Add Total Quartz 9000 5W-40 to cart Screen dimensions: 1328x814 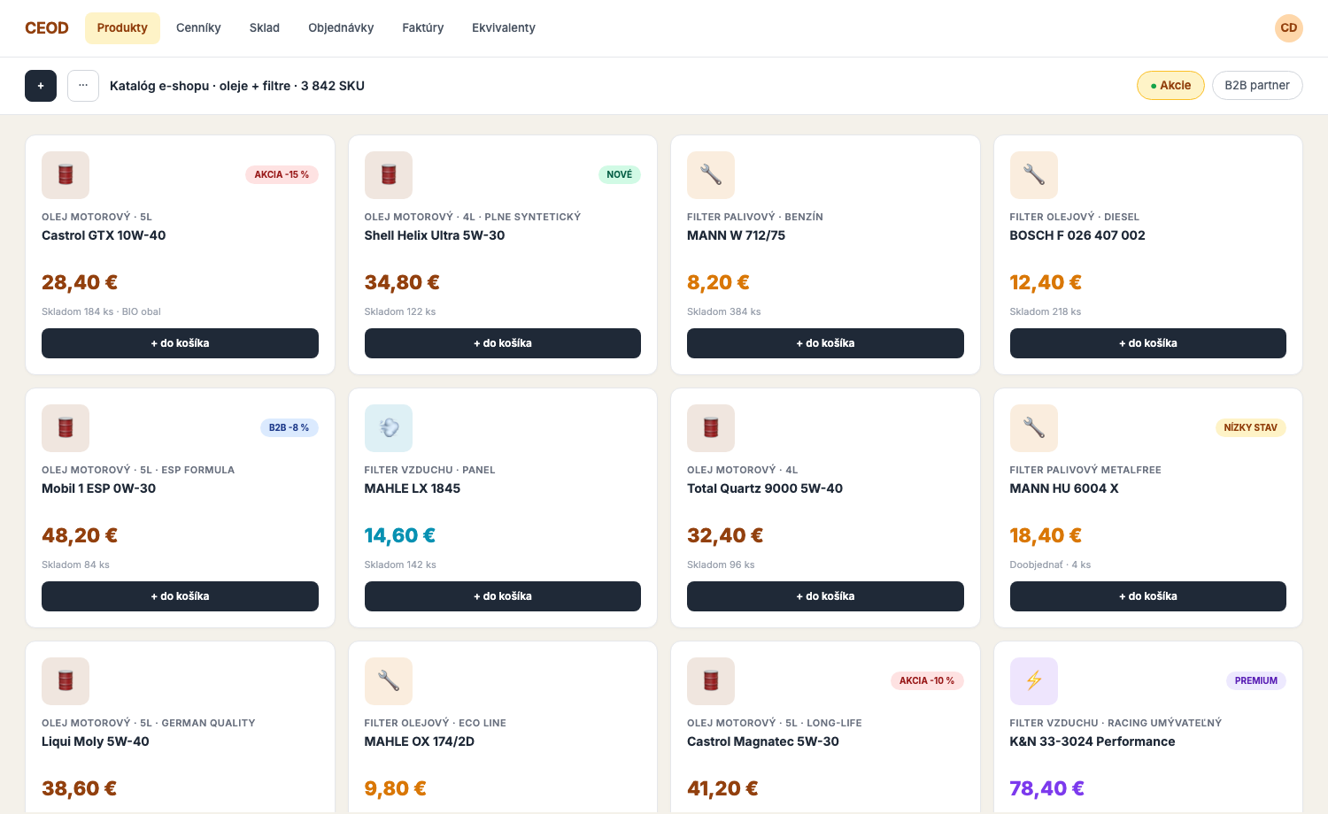[x=825, y=596]
